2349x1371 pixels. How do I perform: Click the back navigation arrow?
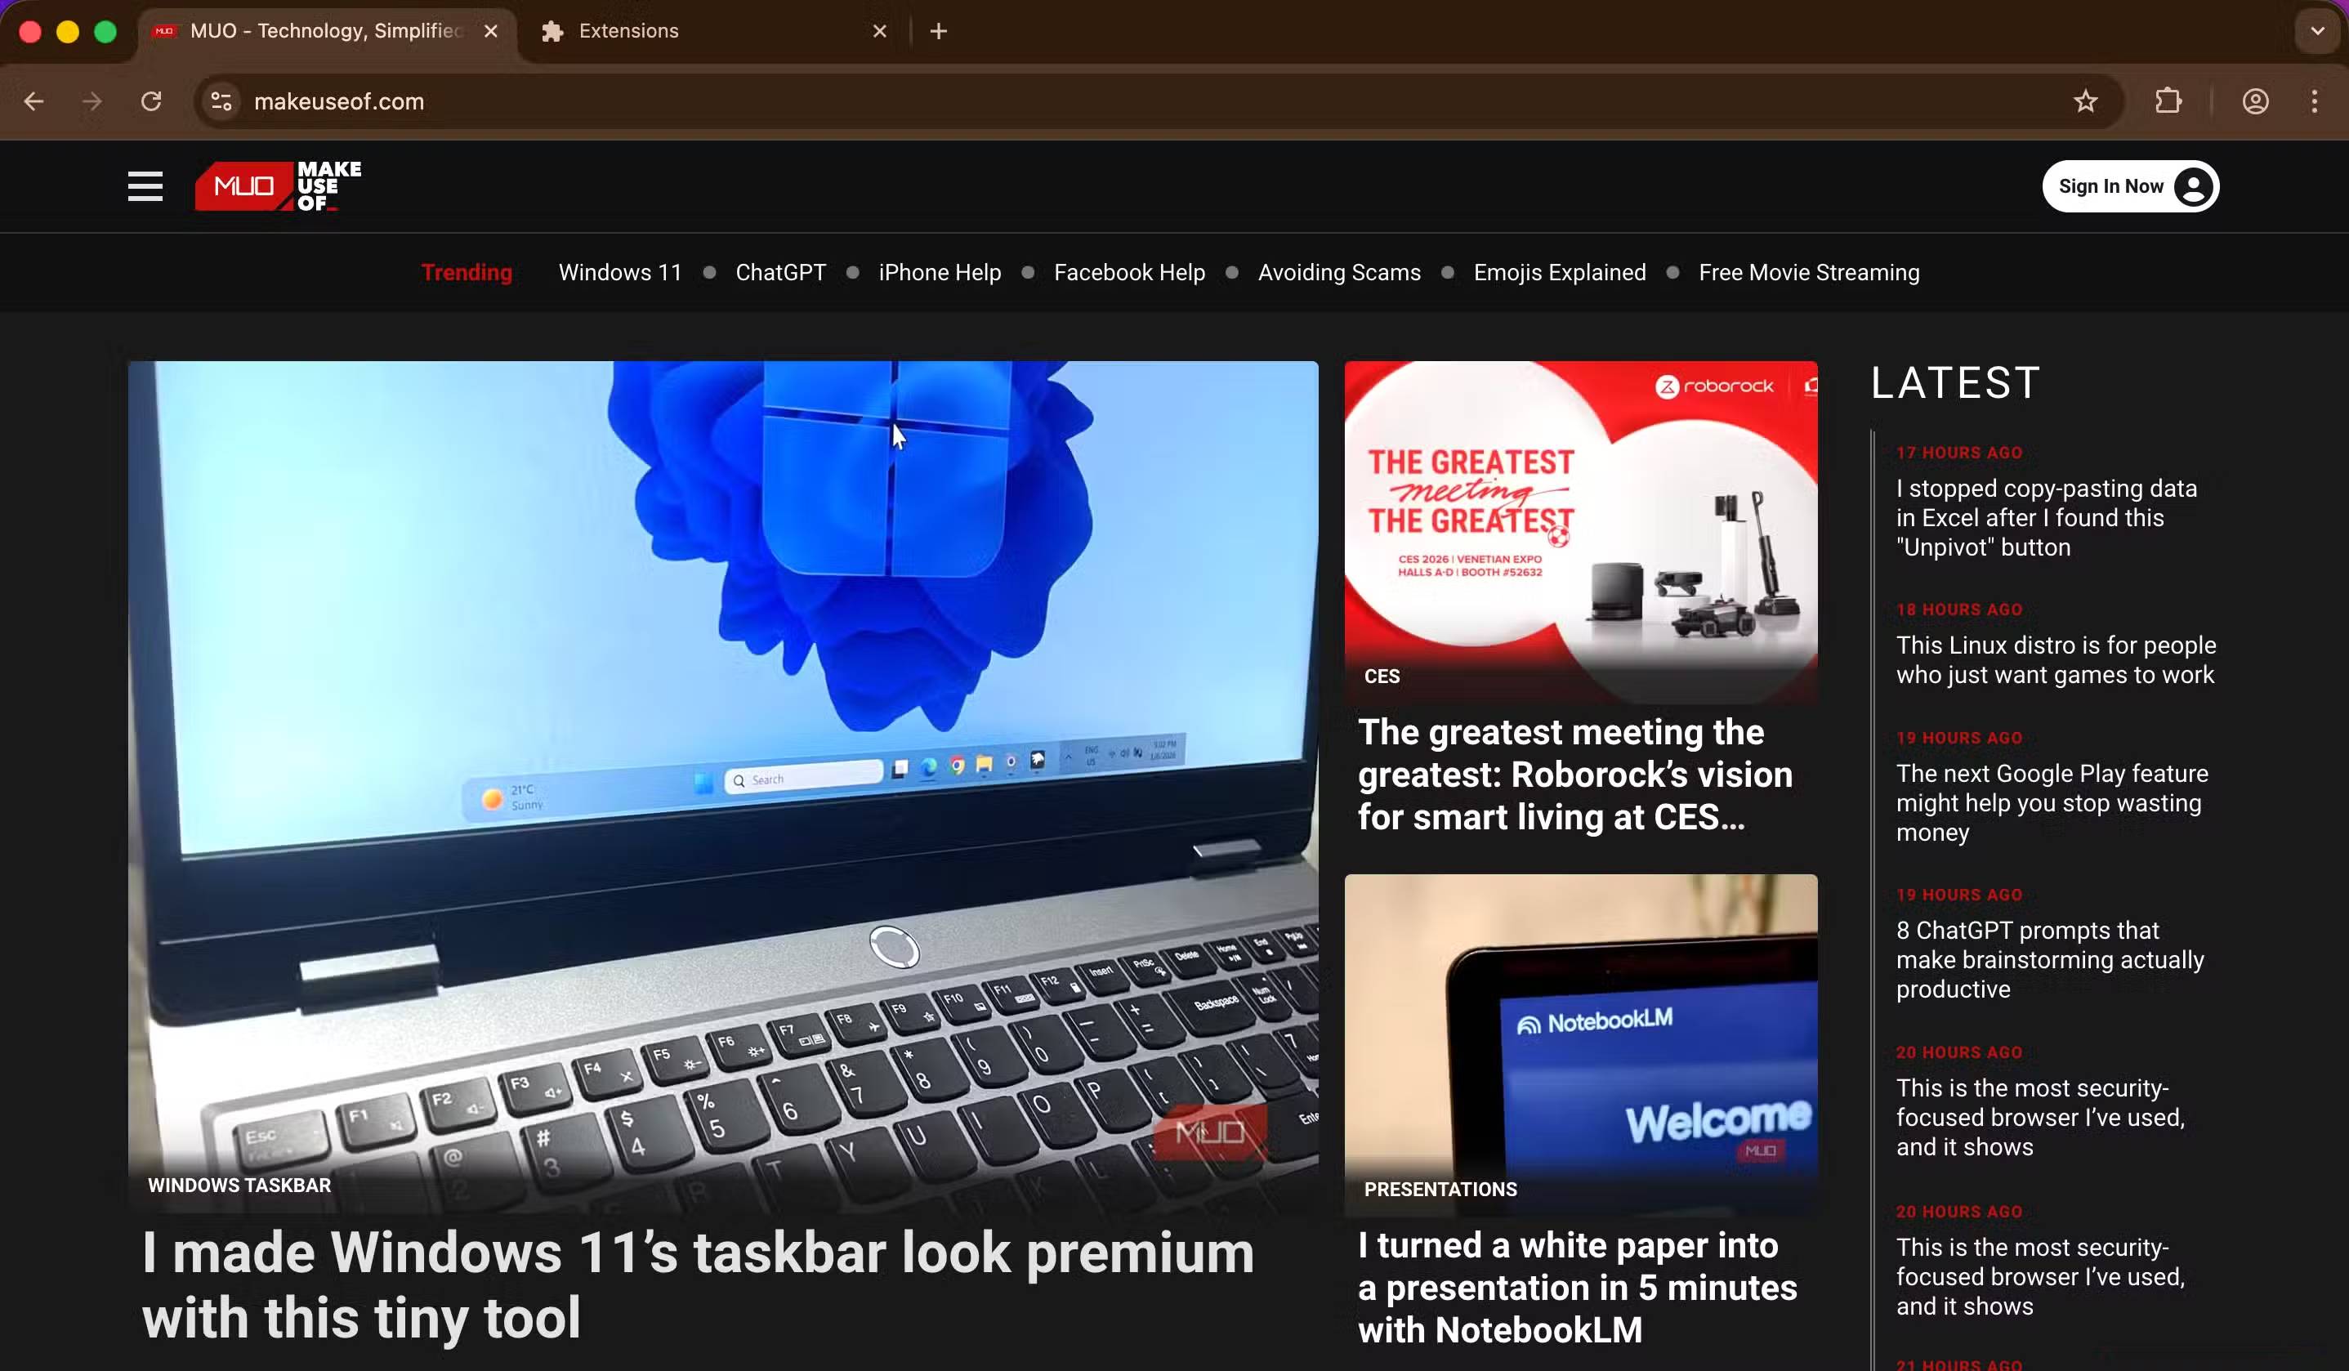(x=34, y=101)
